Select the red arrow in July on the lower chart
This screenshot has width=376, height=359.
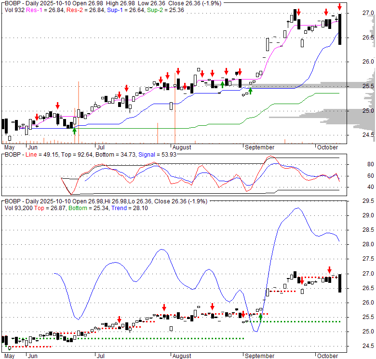(x=119, y=319)
